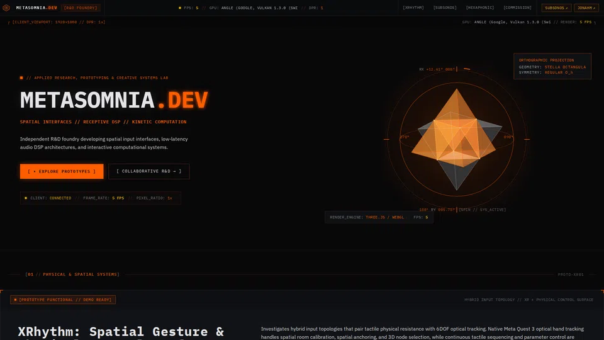Click the Investigates hybrid input topologies paragraph
604x340 pixels.
423,332
